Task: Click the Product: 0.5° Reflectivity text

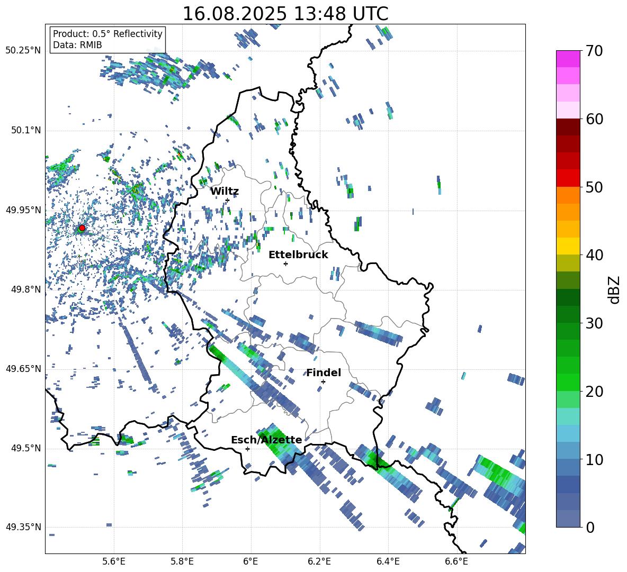Action: point(108,34)
